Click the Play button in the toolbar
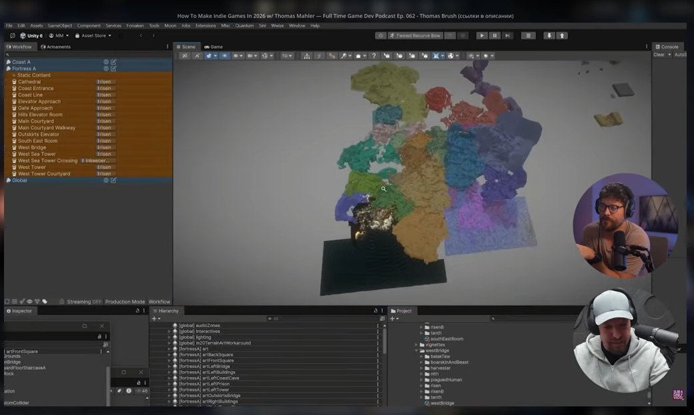This screenshot has height=415, width=694. (x=481, y=35)
